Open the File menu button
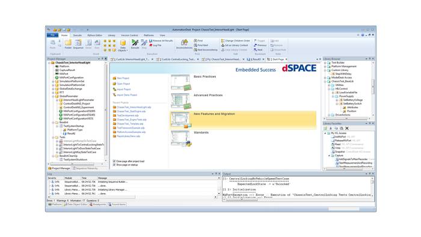 pos(52,35)
